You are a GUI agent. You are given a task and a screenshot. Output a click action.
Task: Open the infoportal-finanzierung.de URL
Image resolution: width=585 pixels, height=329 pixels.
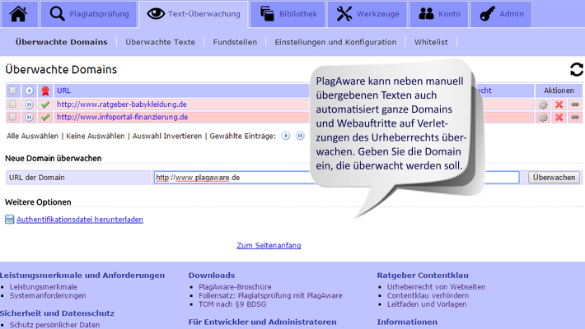(x=122, y=117)
